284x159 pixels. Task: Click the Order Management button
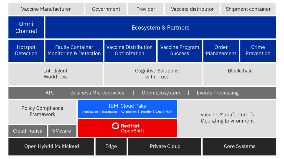pos(221,51)
